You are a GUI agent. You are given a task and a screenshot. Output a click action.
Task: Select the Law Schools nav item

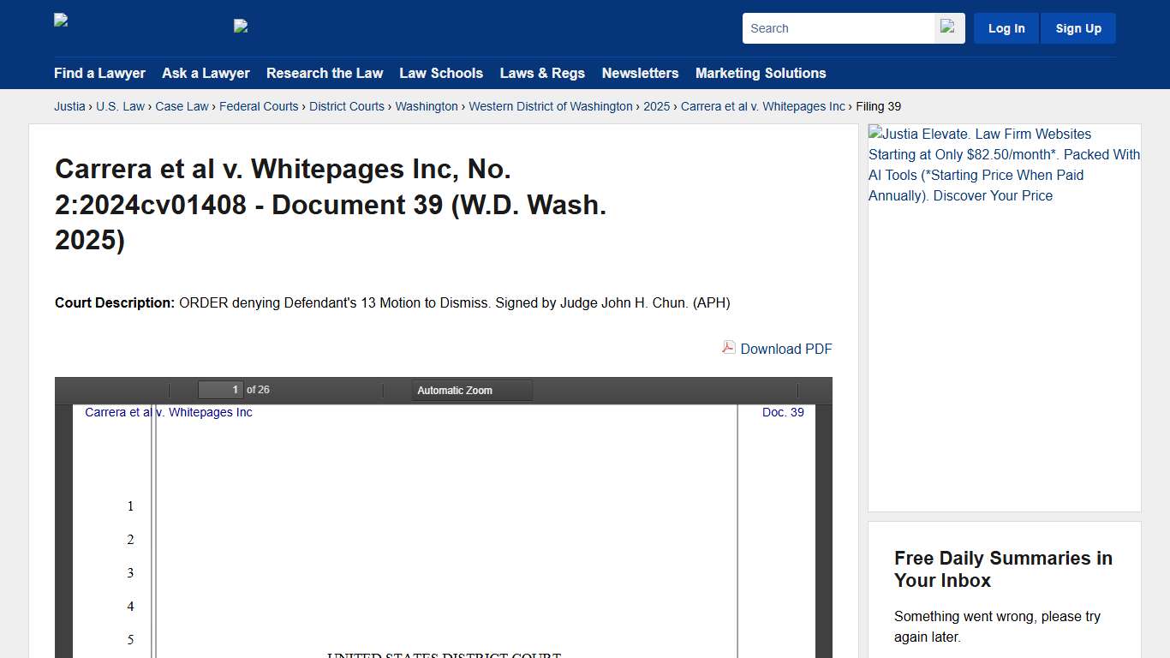coord(441,74)
